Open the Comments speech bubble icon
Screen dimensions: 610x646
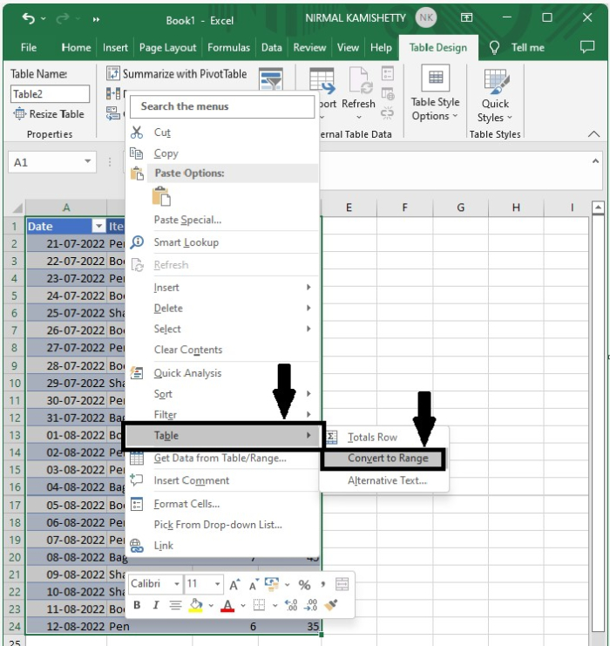[587, 46]
